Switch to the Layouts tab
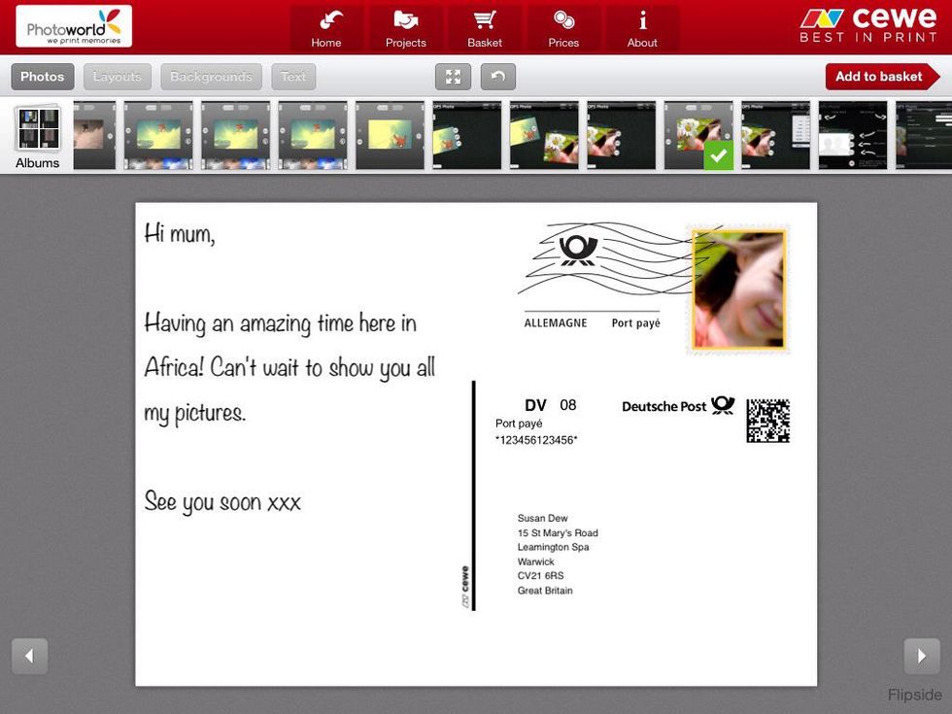952x714 pixels. coord(118,77)
